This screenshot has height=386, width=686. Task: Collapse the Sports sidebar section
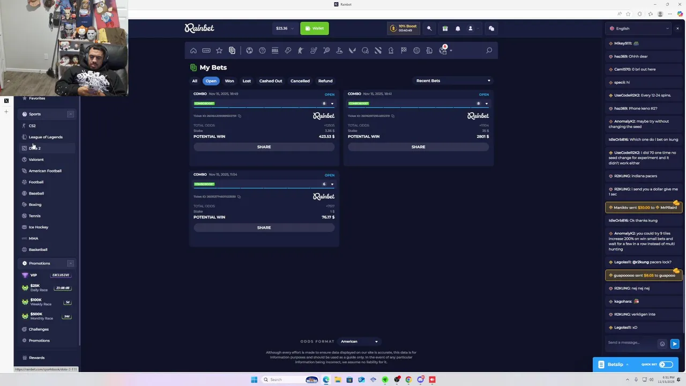point(70,114)
